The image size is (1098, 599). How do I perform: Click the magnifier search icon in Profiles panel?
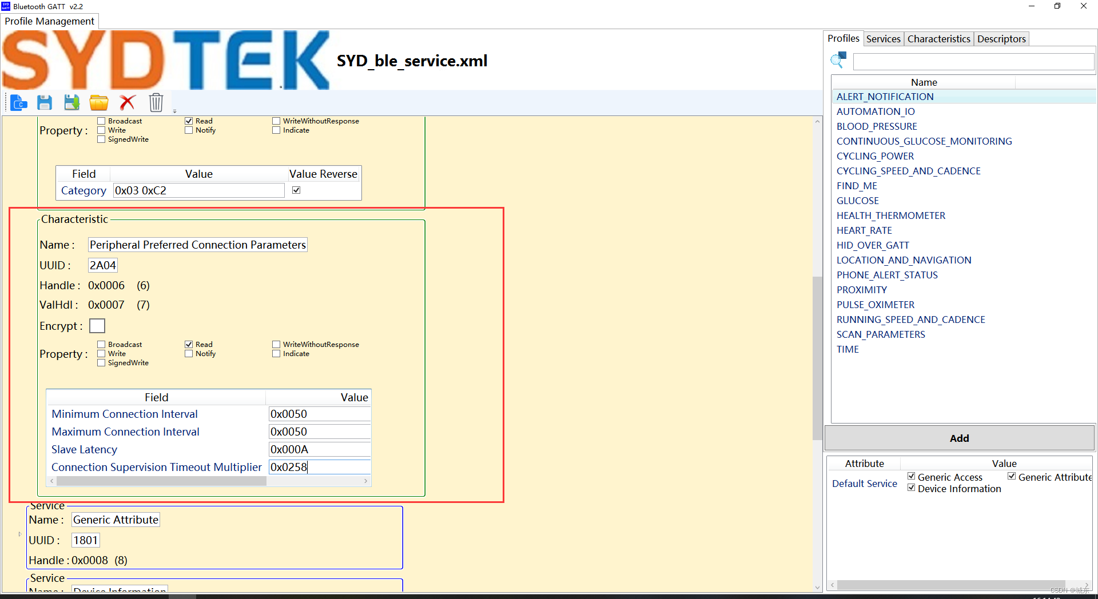(838, 59)
